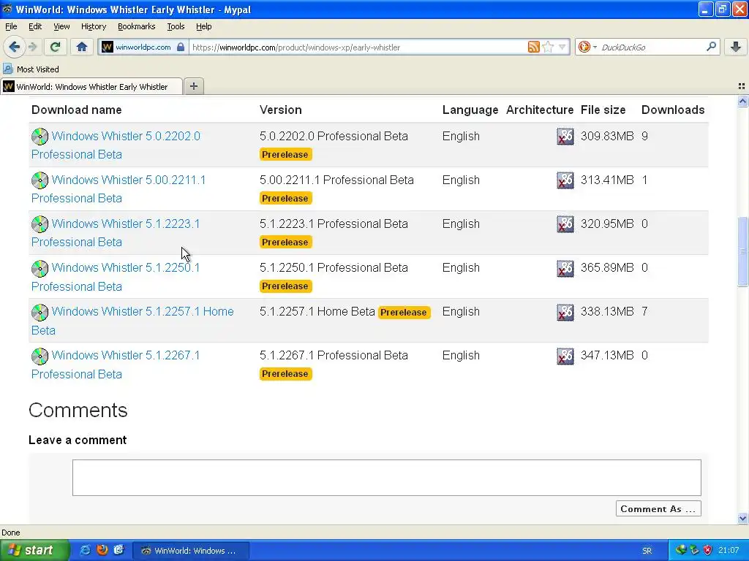
Task: Open a new tab with the plus button
Action: (193, 86)
